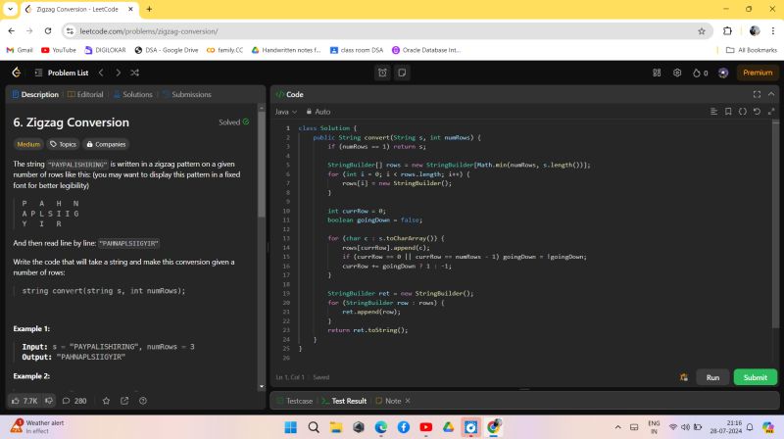
Task: Open All Bookmarks folder
Action: click(x=752, y=50)
